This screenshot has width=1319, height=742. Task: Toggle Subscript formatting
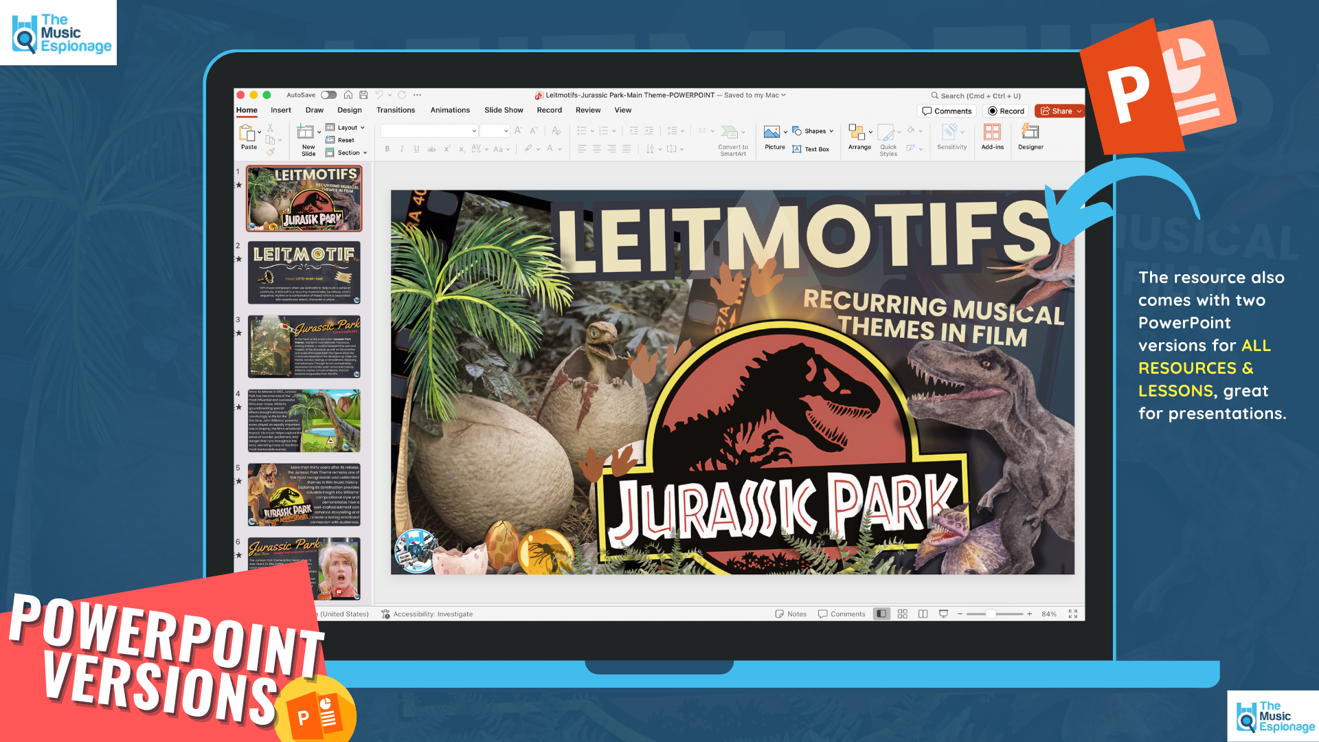coord(462,149)
